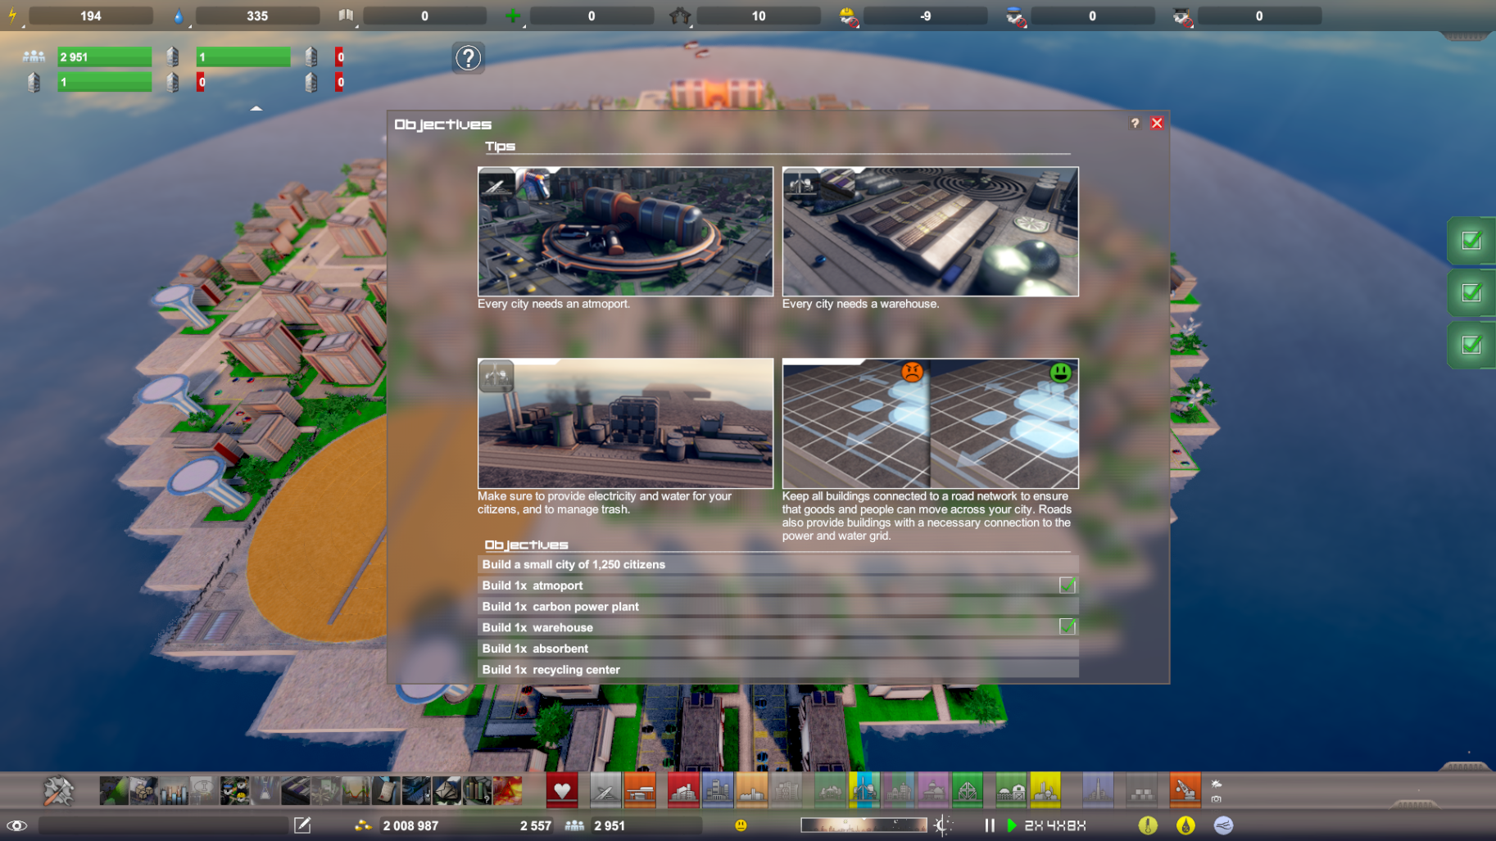Image resolution: width=1496 pixels, height=841 pixels.
Task: Set game speed to 8X
Action: click(1076, 825)
